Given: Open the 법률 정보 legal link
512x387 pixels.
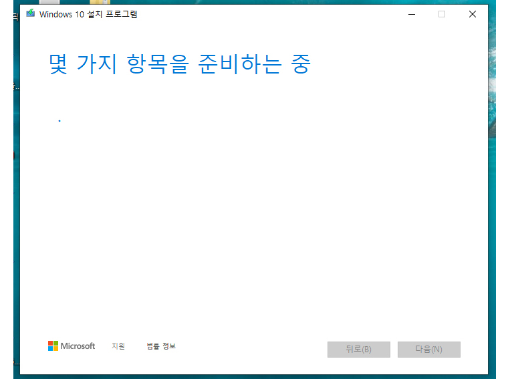Looking at the screenshot, I should click(x=161, y=346).
